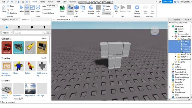Insert a new Part
This screenshot has height=108, width=192.
[x=76, y=9]
